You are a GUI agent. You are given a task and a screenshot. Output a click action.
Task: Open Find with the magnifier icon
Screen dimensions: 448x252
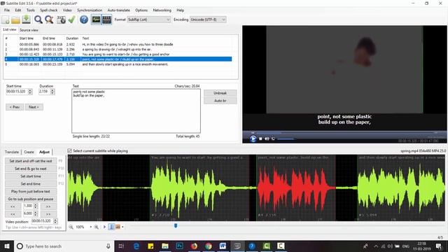click(x=38, y=20)
